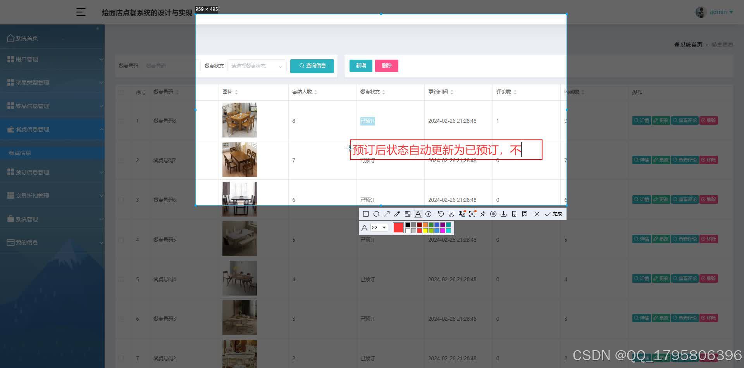Open the table photo for 餐桌号码8
This screenshot has height=368, width=744.
pyautogui.click(x=239, y=120)
